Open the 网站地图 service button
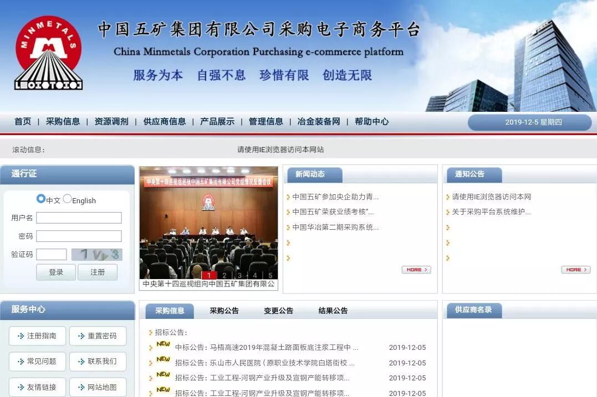Screen dimensions: 597x397 [98, 387]
